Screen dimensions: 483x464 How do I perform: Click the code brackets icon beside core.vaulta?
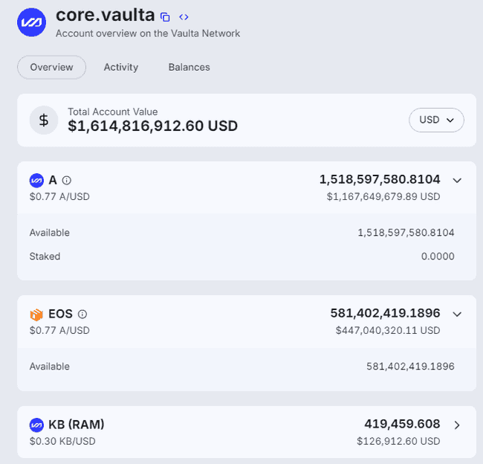(x=184, y=16)
